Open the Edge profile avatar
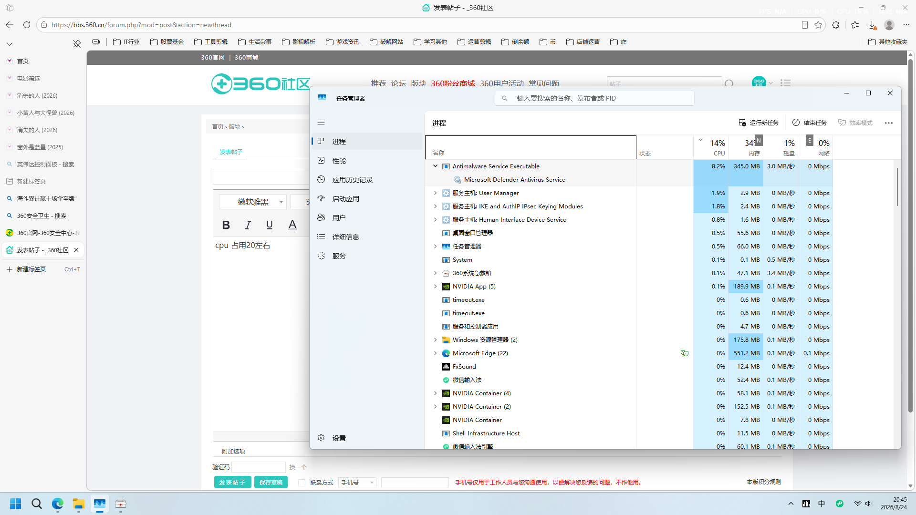 point(889,25)
